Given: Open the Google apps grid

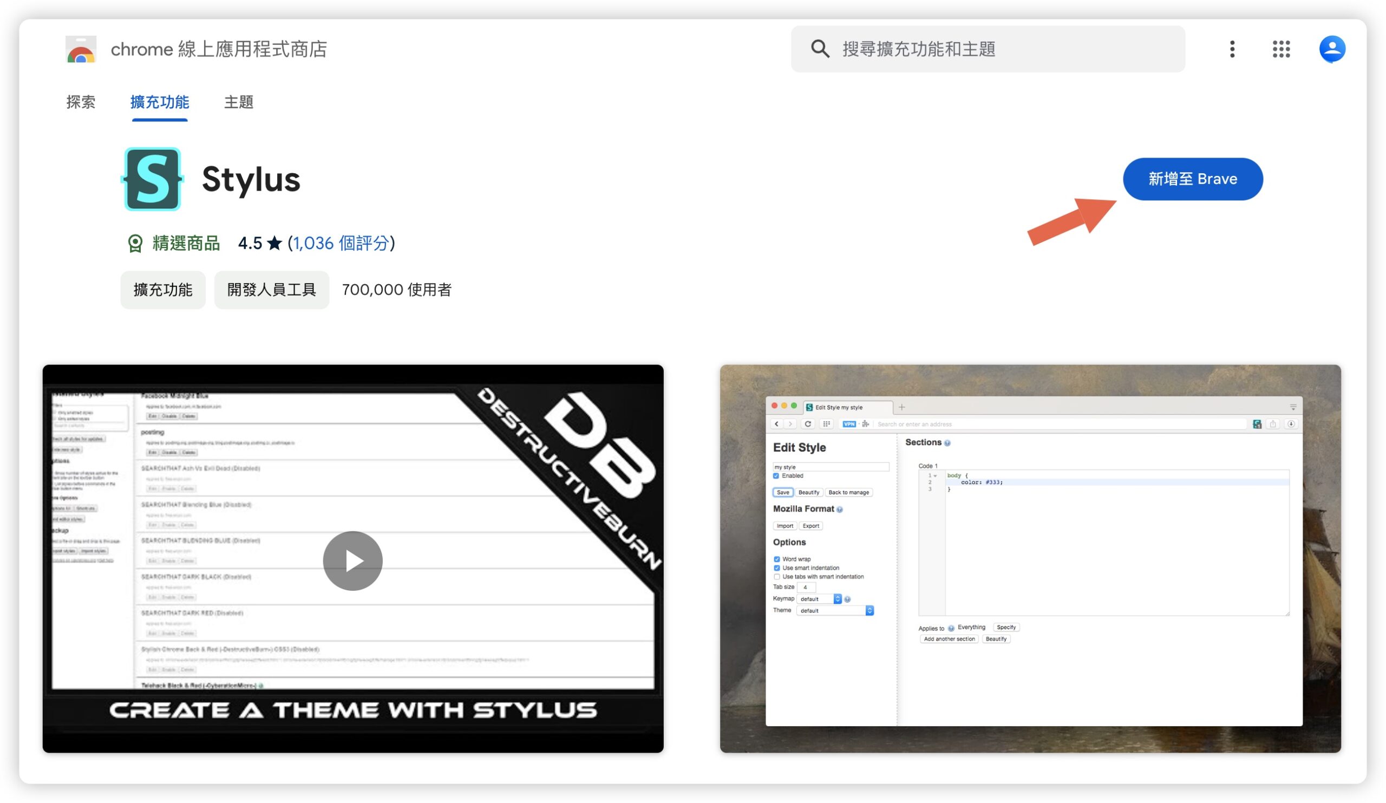Looking at the screenshot, I should point(1281,49).
